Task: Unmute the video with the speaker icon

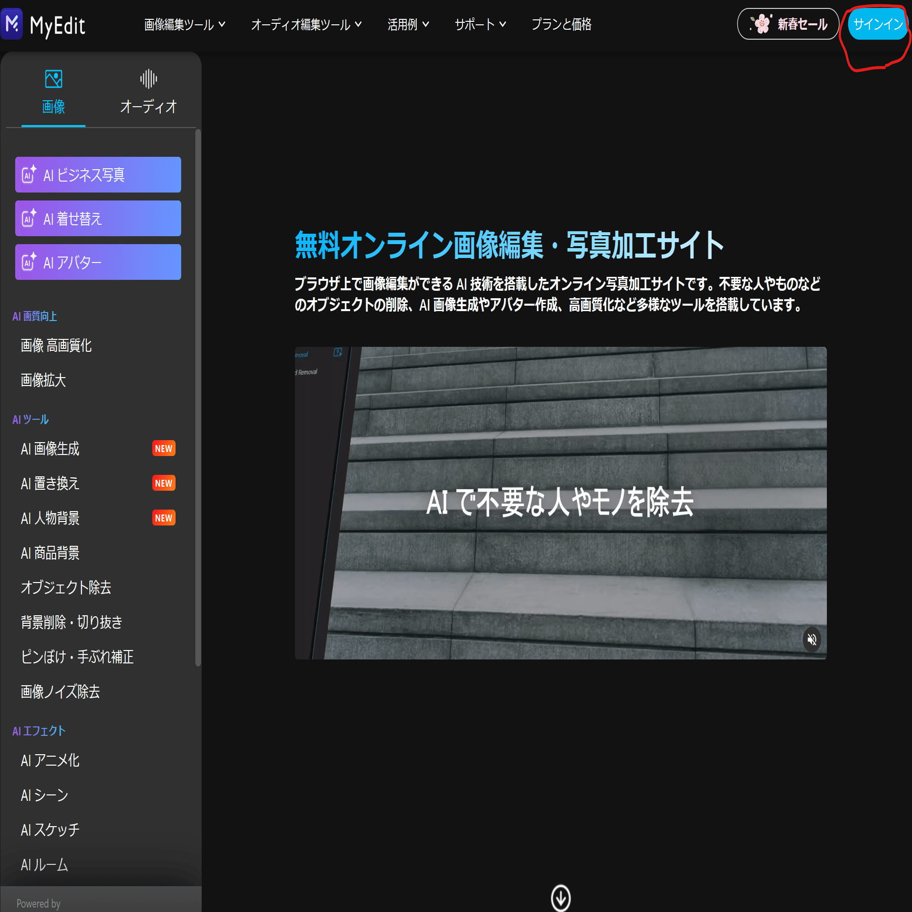Action: tap(812, 639)
